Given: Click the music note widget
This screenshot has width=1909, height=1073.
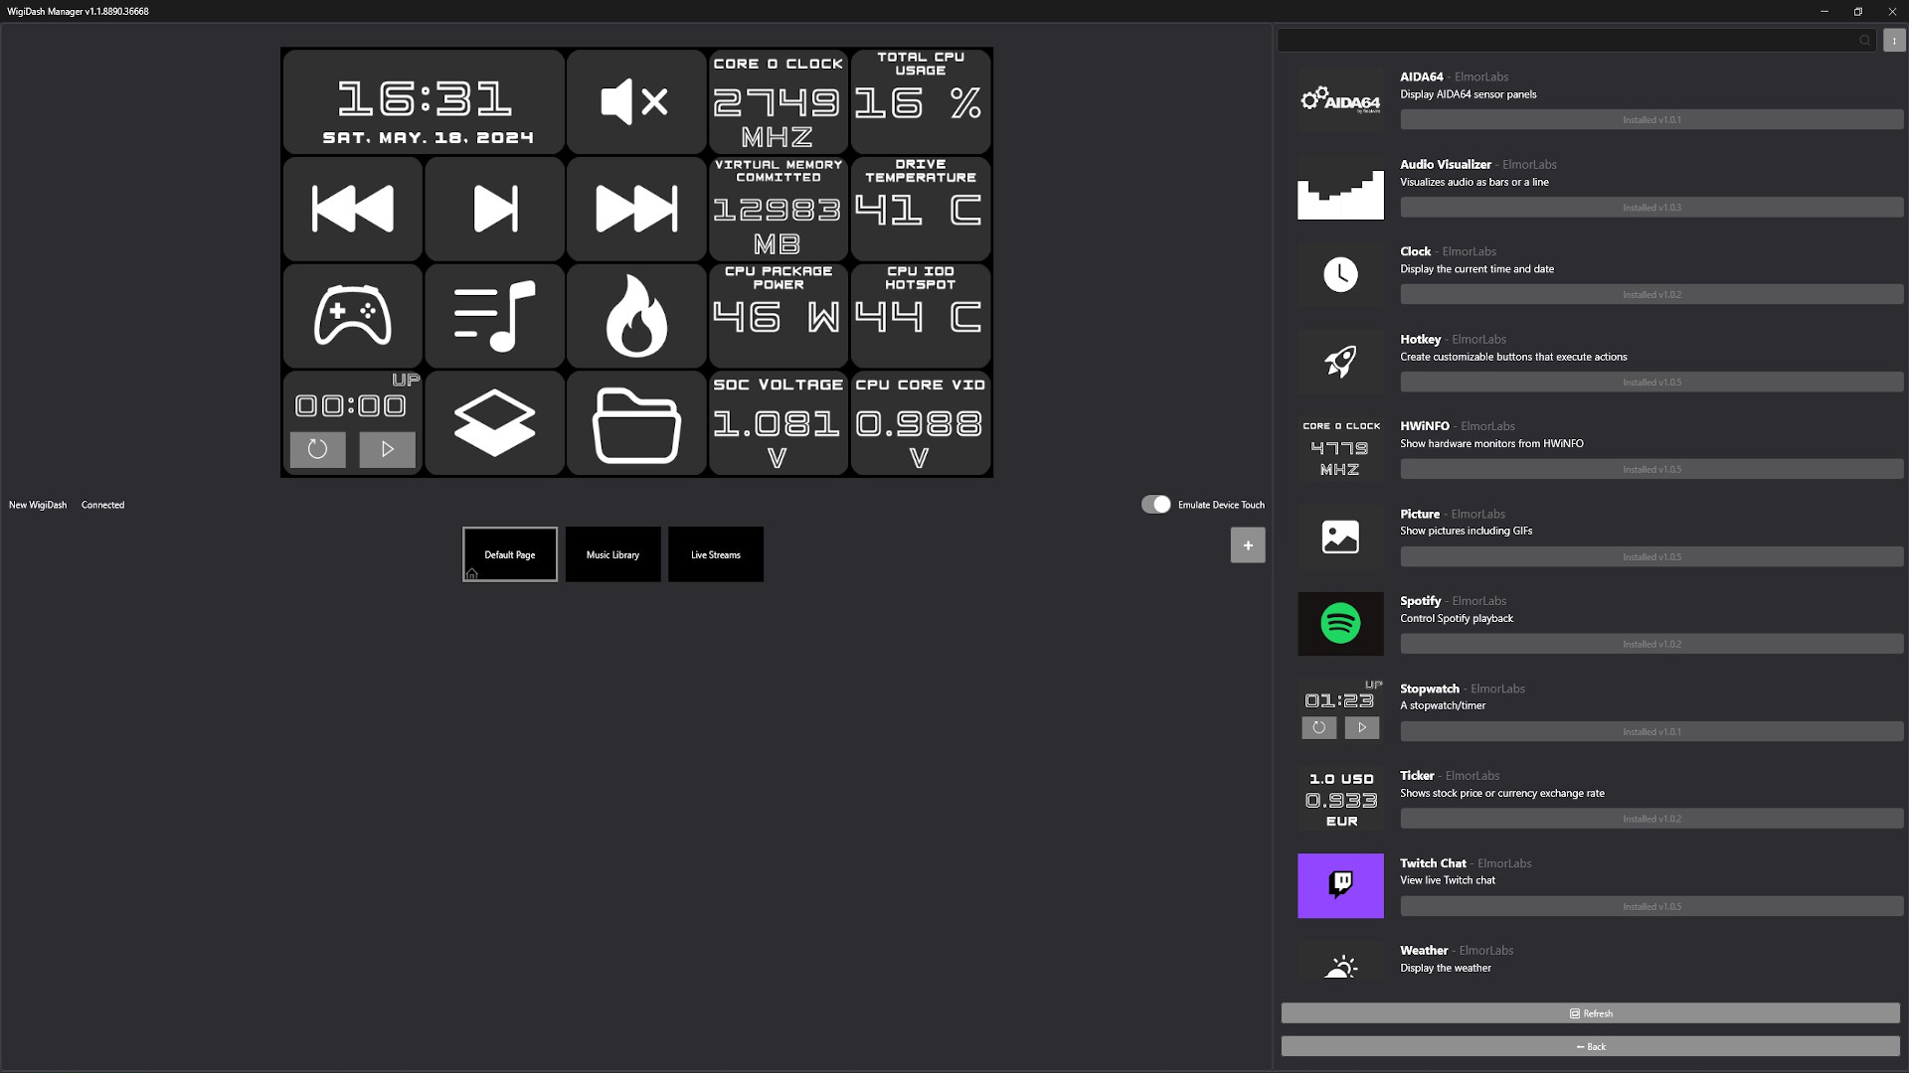Looking at the screenshot, I should [x=494, y=315].
